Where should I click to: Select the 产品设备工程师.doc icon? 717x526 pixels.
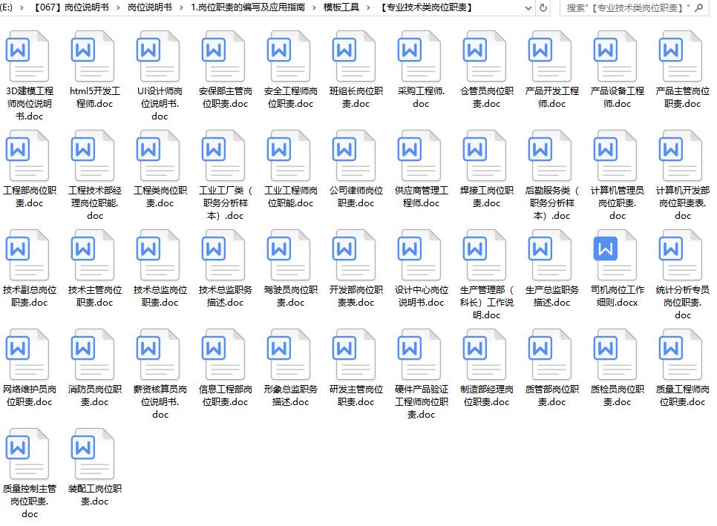[x=616, y=56]
